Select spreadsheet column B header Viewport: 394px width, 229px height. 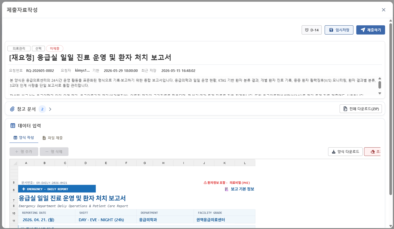click(x=45, y=163)
